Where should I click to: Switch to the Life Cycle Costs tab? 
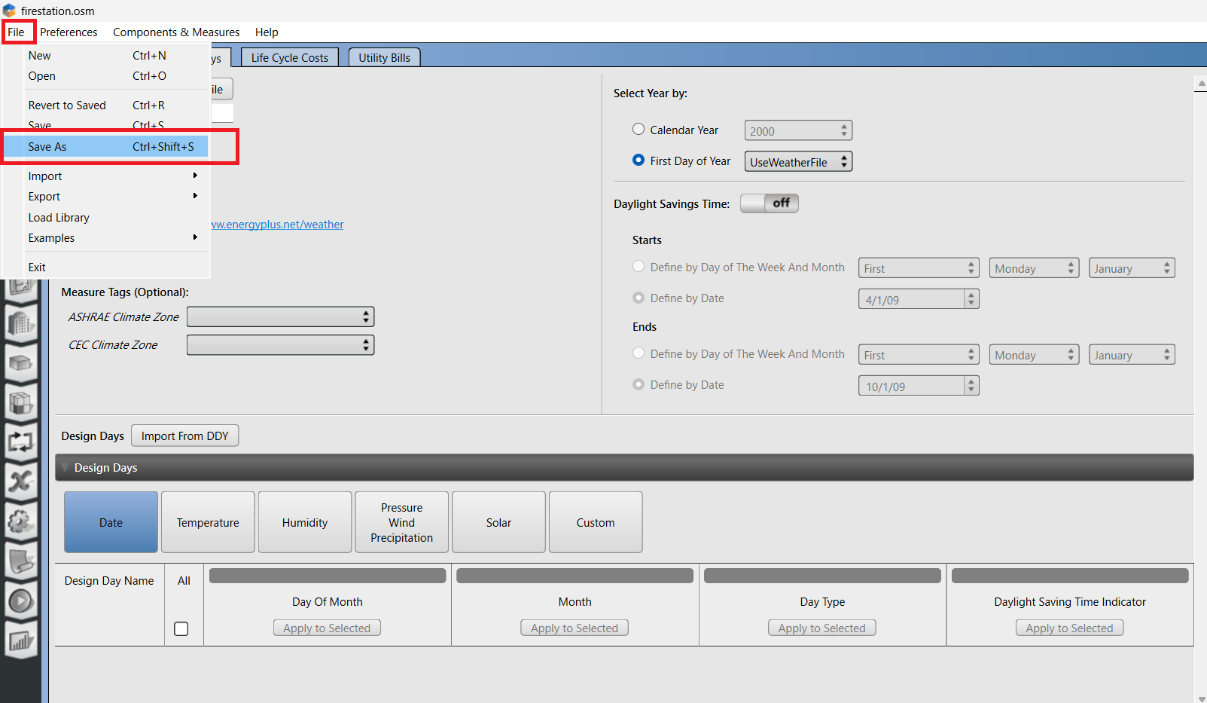290,58
